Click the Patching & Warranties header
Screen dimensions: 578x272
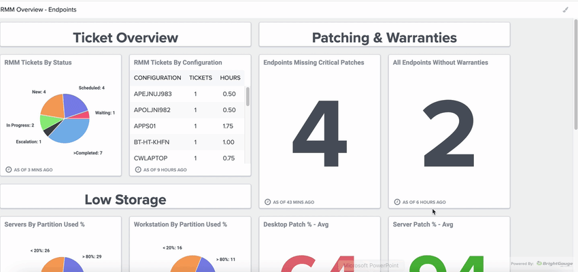[x=384, y=37]
